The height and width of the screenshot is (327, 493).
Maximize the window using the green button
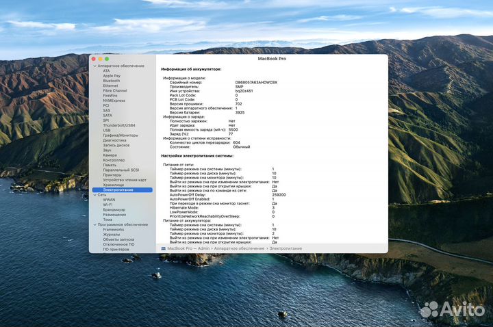pos(107,59)
